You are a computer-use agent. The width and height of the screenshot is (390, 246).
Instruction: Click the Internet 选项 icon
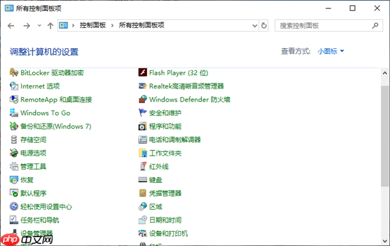click(14, 86)
